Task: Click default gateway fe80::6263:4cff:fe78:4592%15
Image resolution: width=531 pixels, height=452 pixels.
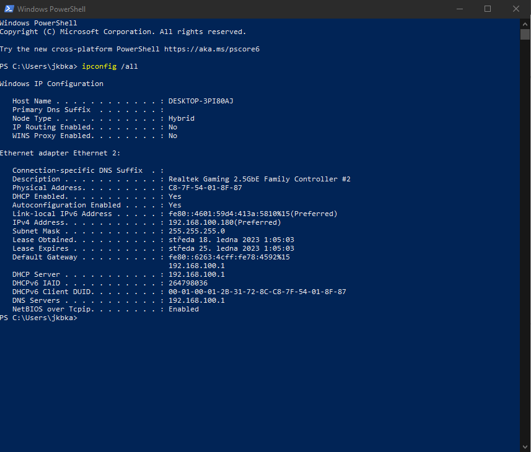Action: click(229, 257)
